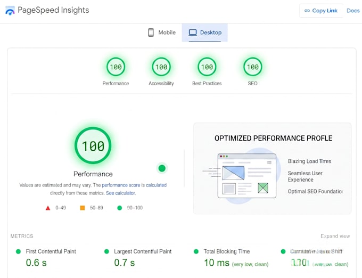Click the 10 ms metric value
The image size is (362, 278).
217,263
